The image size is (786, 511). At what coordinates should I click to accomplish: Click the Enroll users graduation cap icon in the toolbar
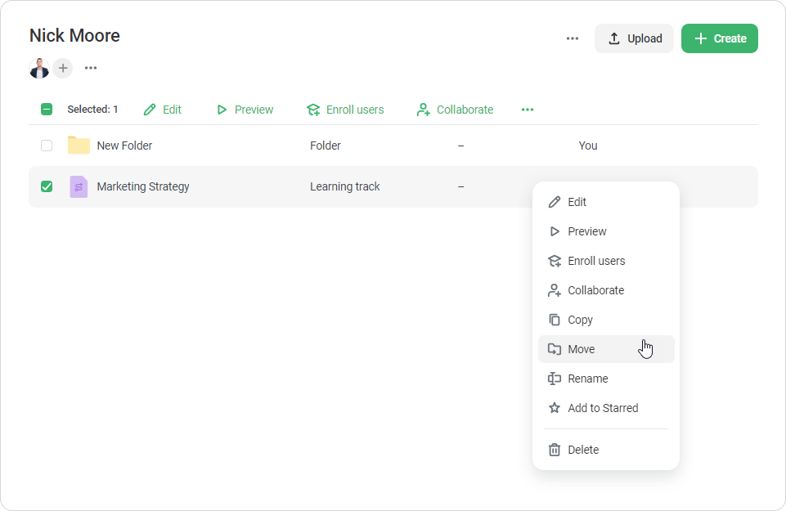point(313,110)
